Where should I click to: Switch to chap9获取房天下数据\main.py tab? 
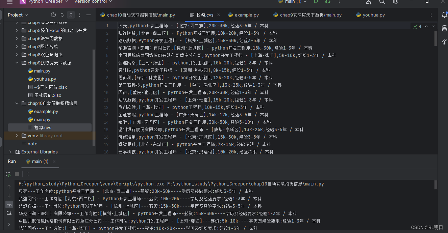point(307,15)
